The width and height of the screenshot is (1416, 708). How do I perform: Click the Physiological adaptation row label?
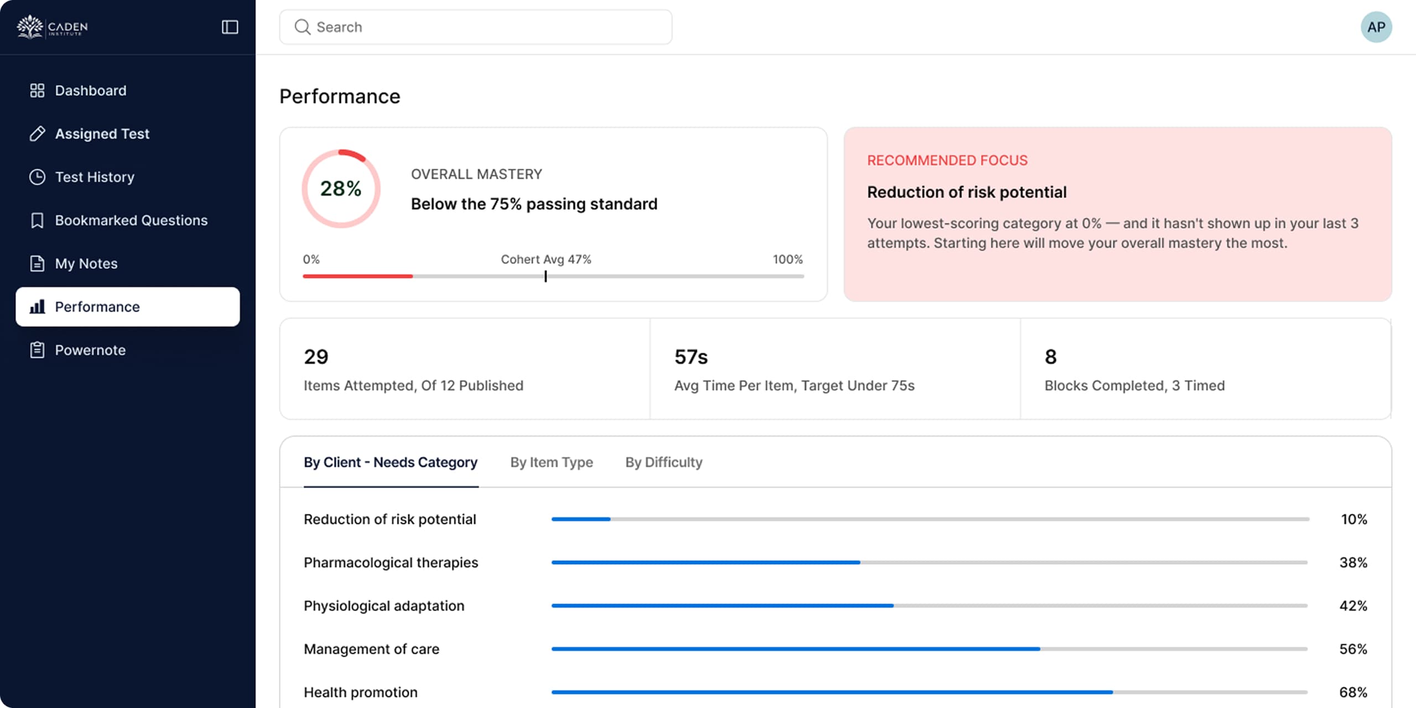(x=384, y=606)
